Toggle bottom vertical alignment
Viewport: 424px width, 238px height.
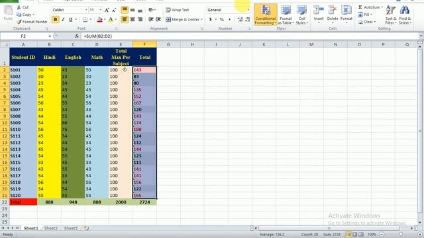(140, 10)
